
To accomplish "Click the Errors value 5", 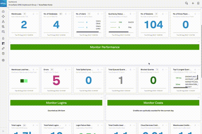I will click(56, 80).
